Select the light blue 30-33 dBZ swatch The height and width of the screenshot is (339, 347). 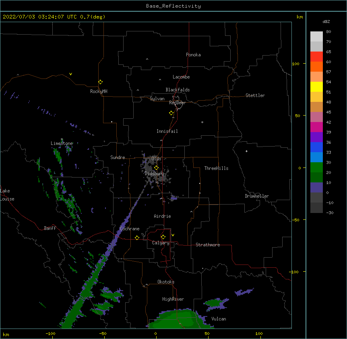(316, 157)
